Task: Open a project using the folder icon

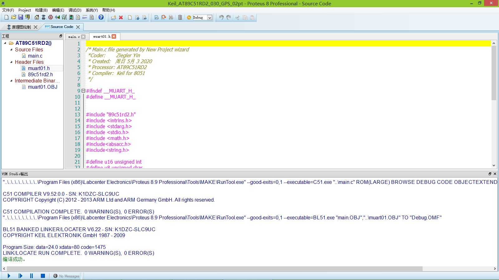Action: [13, 17]
